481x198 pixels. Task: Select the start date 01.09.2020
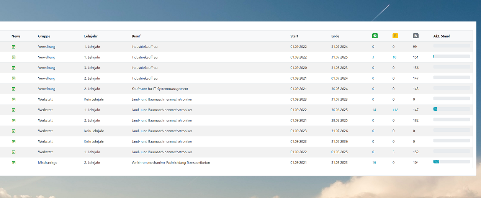pyautogui.click(x=298, y=68)
